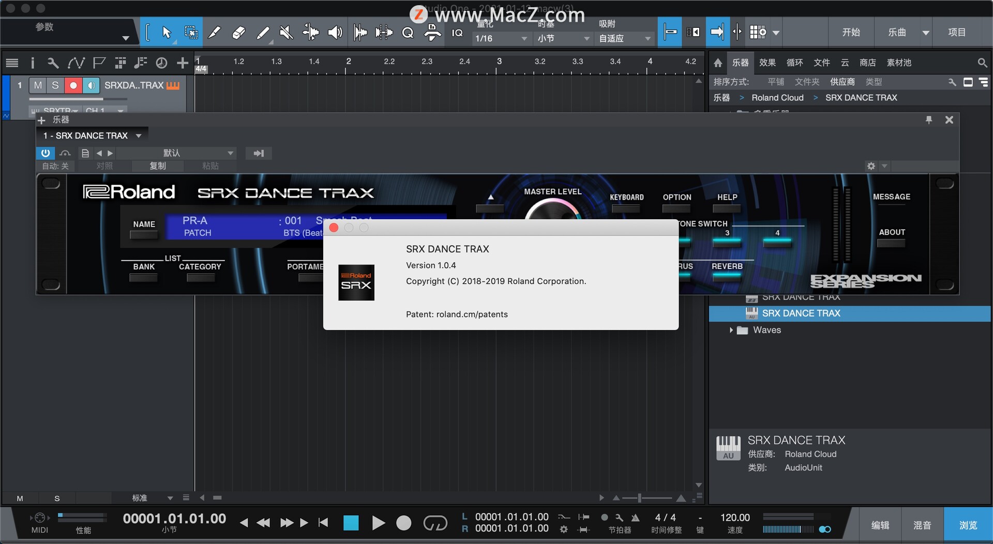Screen dimensions: 993x544
Task: Click the KEYBOARD button
Action: click(626, 208)
